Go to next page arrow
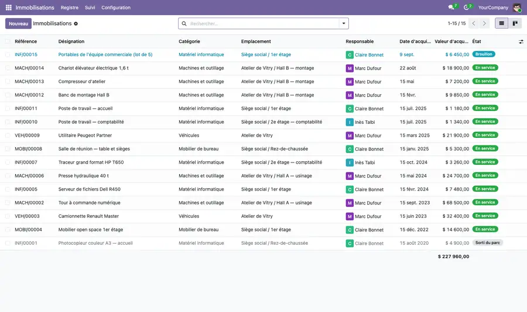Viewport: 527px width, 312px height. coord(484,23)
